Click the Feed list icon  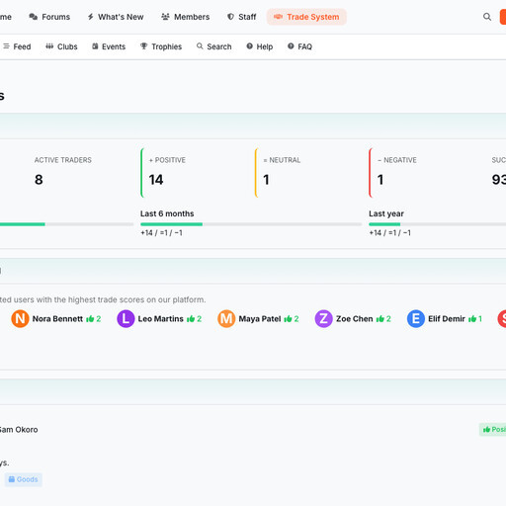(6, 46)
